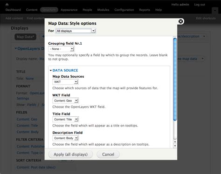Open the Description Field dropdown
Image resolution: width=221 pixels, height=174 pixels.
point(66,138)
